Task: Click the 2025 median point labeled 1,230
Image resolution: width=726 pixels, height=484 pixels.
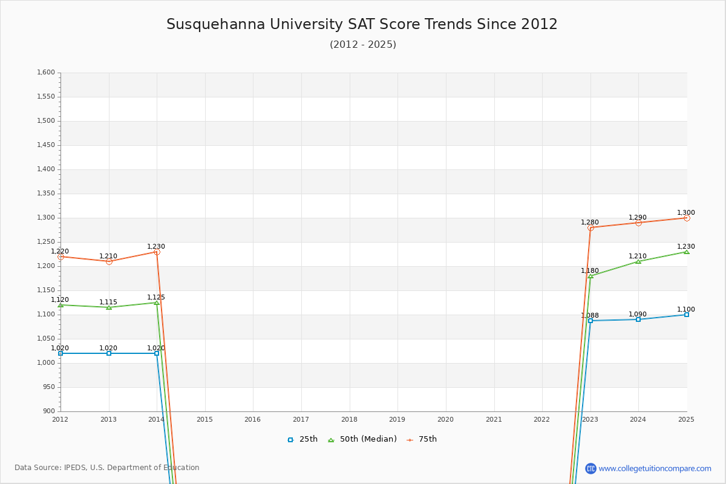Action: pos(687,252)
